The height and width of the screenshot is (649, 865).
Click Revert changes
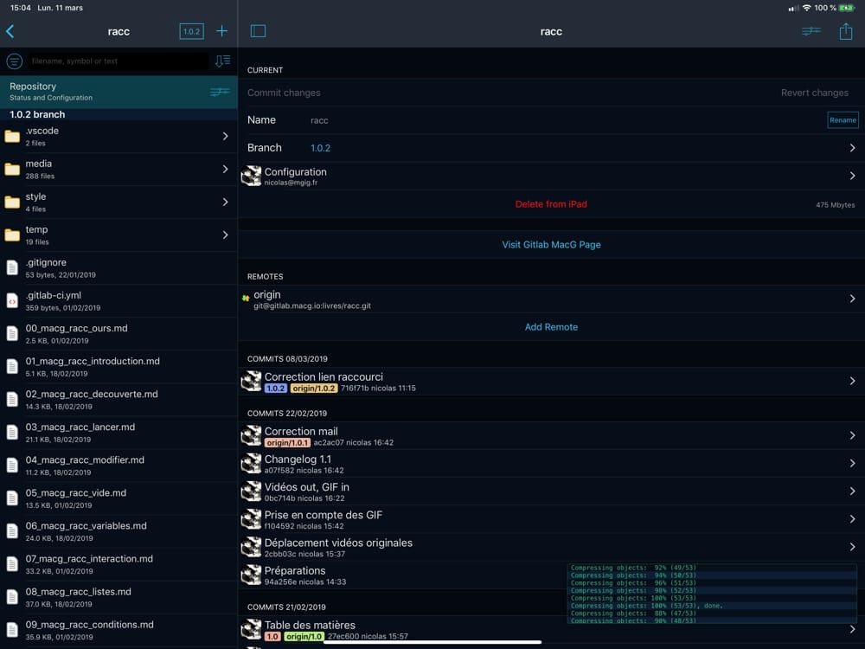pyautogui.click(x=814, y=93)
